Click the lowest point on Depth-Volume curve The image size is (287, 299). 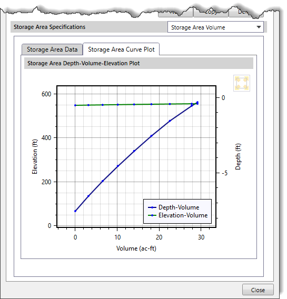click(75, 211)
